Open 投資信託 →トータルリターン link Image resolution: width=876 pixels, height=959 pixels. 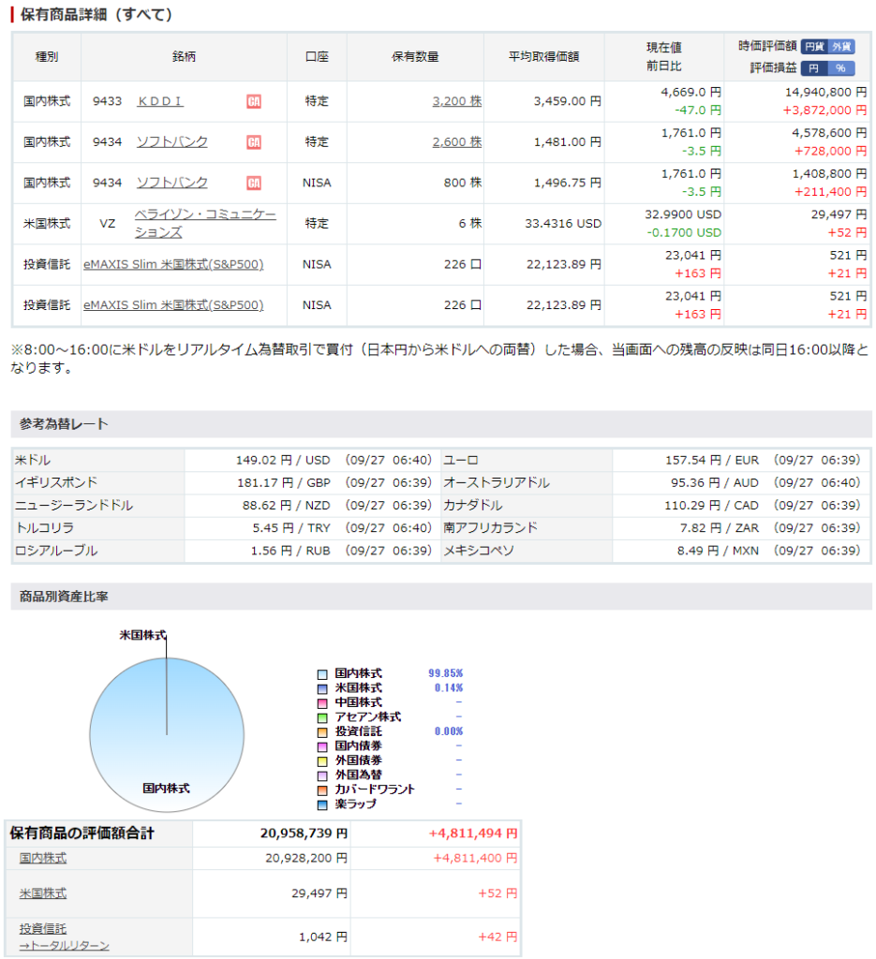point(64,937)
